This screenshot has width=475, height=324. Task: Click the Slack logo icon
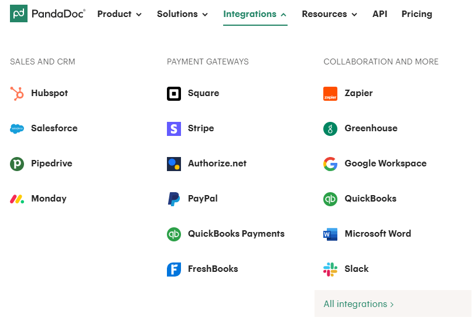tap(330, 269)
